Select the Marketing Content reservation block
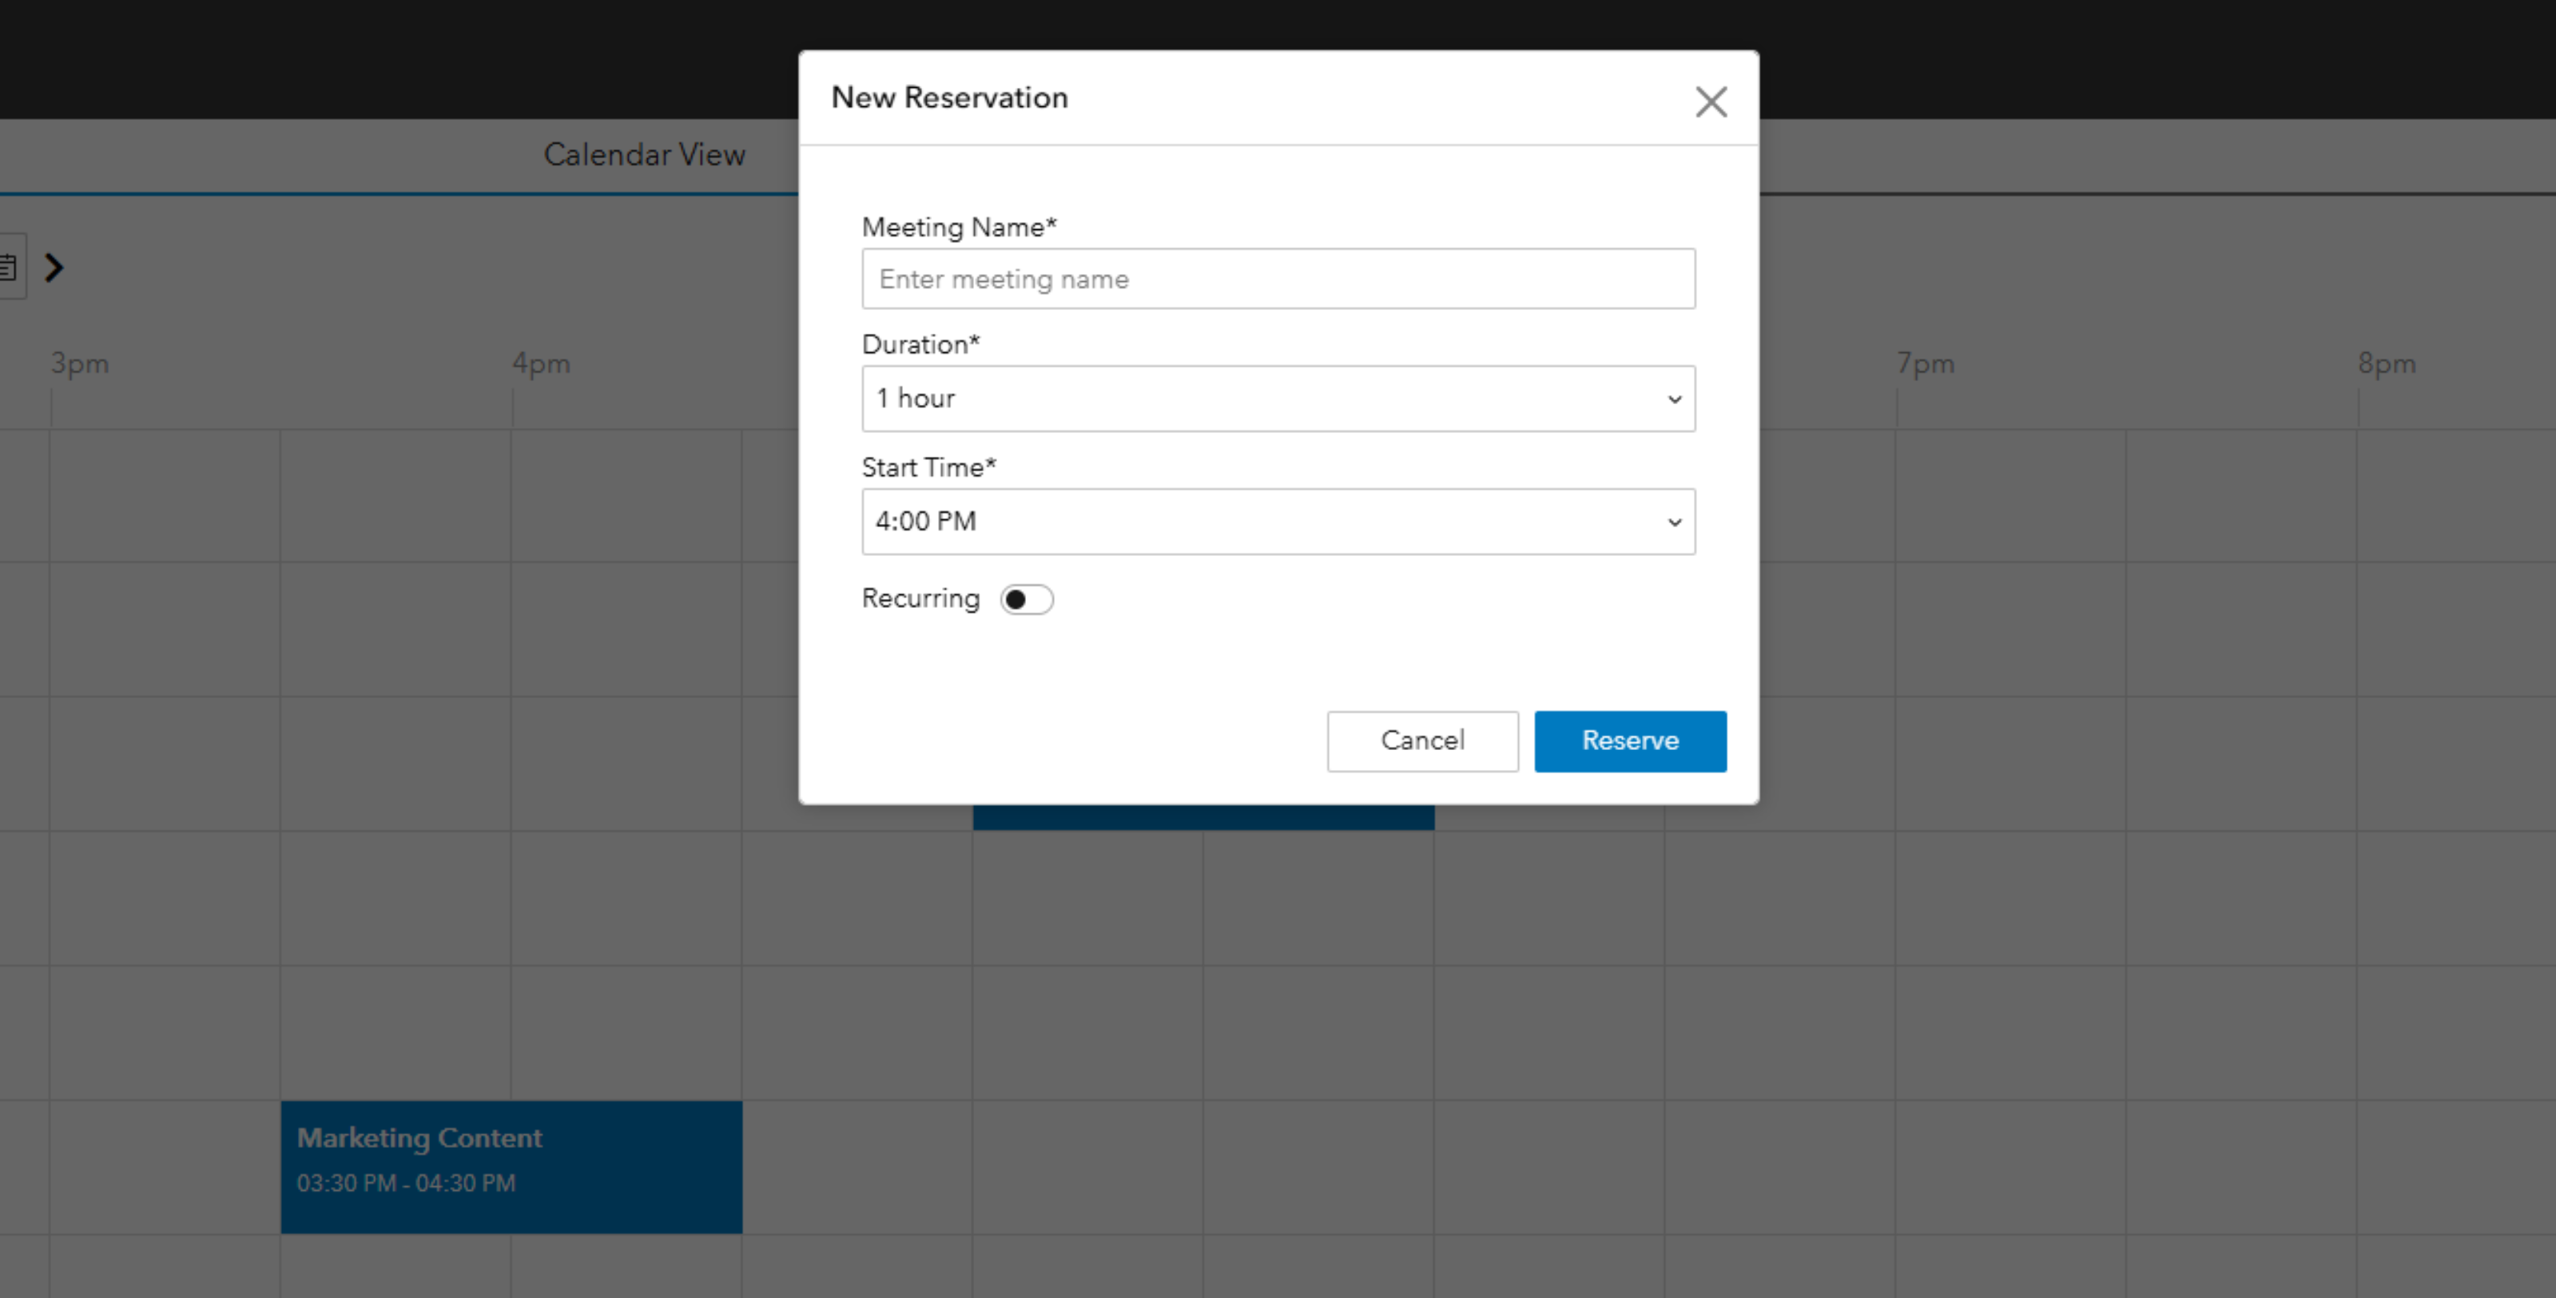 click(511, 1167)
